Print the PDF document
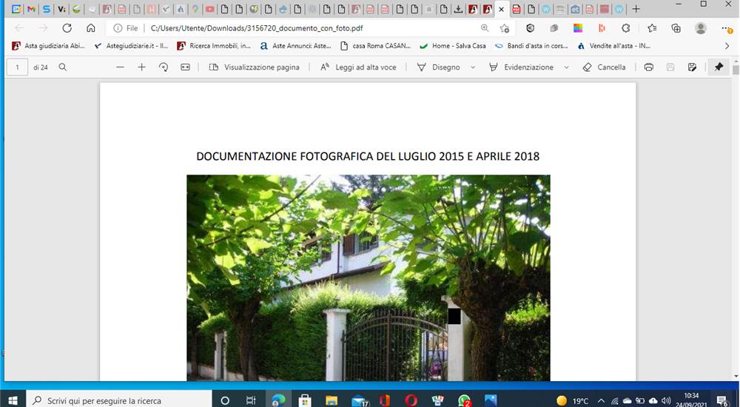The height and width of the screenshot is (407, 740). click(649, 67)
